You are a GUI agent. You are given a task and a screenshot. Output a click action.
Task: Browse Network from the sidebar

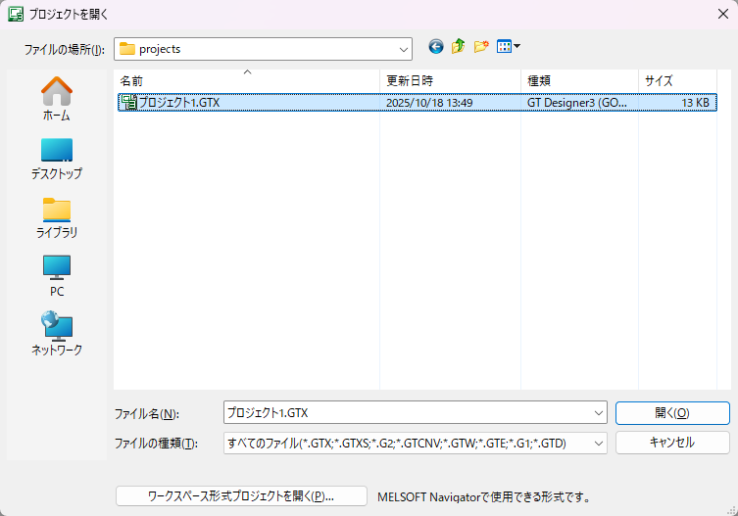56,334
